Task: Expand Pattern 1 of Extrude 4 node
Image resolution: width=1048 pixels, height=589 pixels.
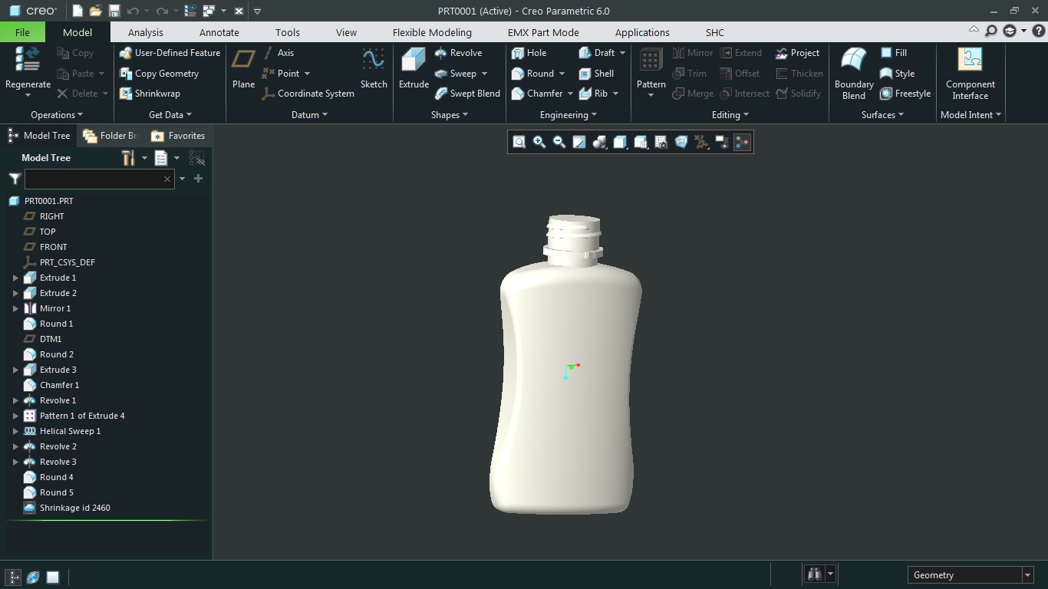Action: coord(15,416)
